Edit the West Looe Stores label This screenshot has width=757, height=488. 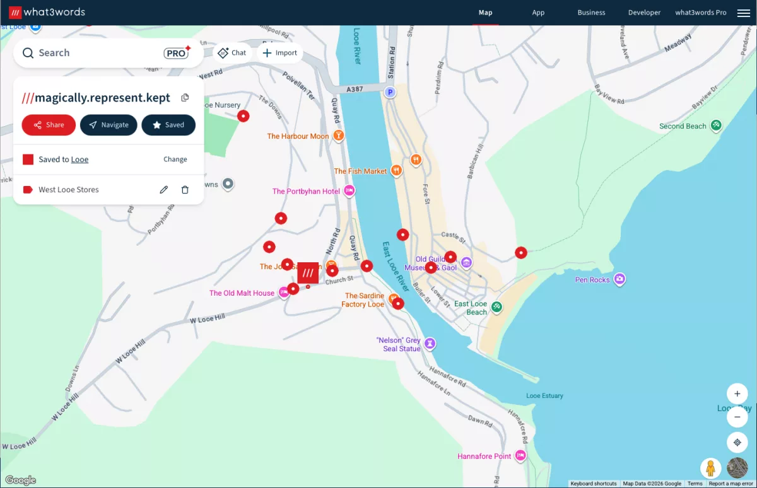pyautogui.click(x=164, y=190)
